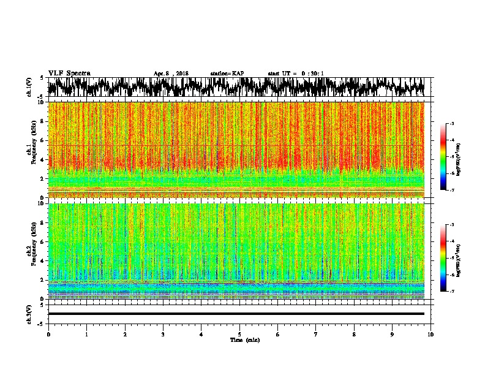485x375 pixels.
Task: Click the color scale bar beside the ch.2 spectrogram
Action: (443, 258)
